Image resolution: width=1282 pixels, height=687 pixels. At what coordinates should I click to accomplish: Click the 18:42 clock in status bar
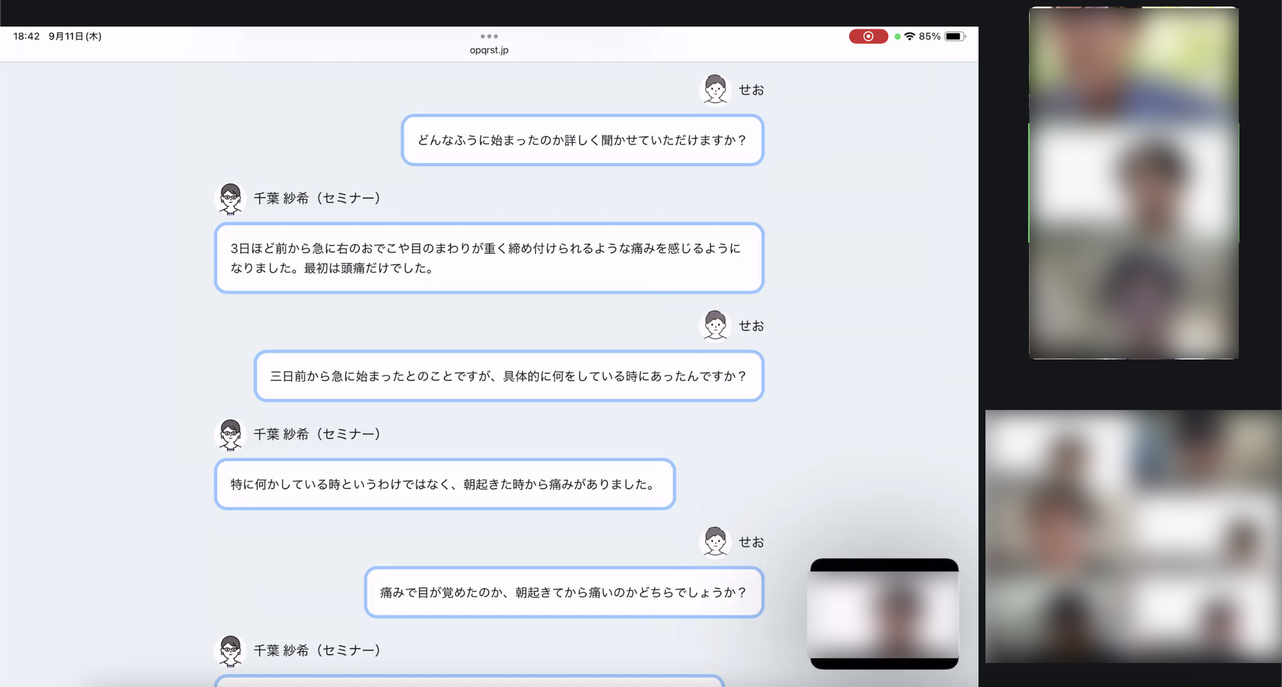pos(26,36)
